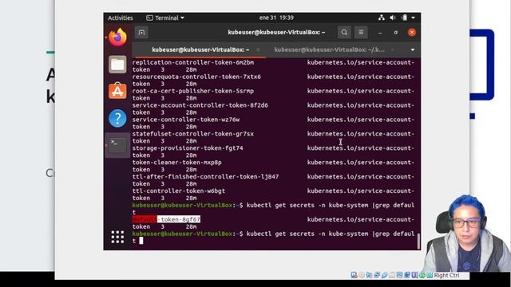Click the terminal cursor input line
This screenshot has height=287, width=511.
(141, 241)
